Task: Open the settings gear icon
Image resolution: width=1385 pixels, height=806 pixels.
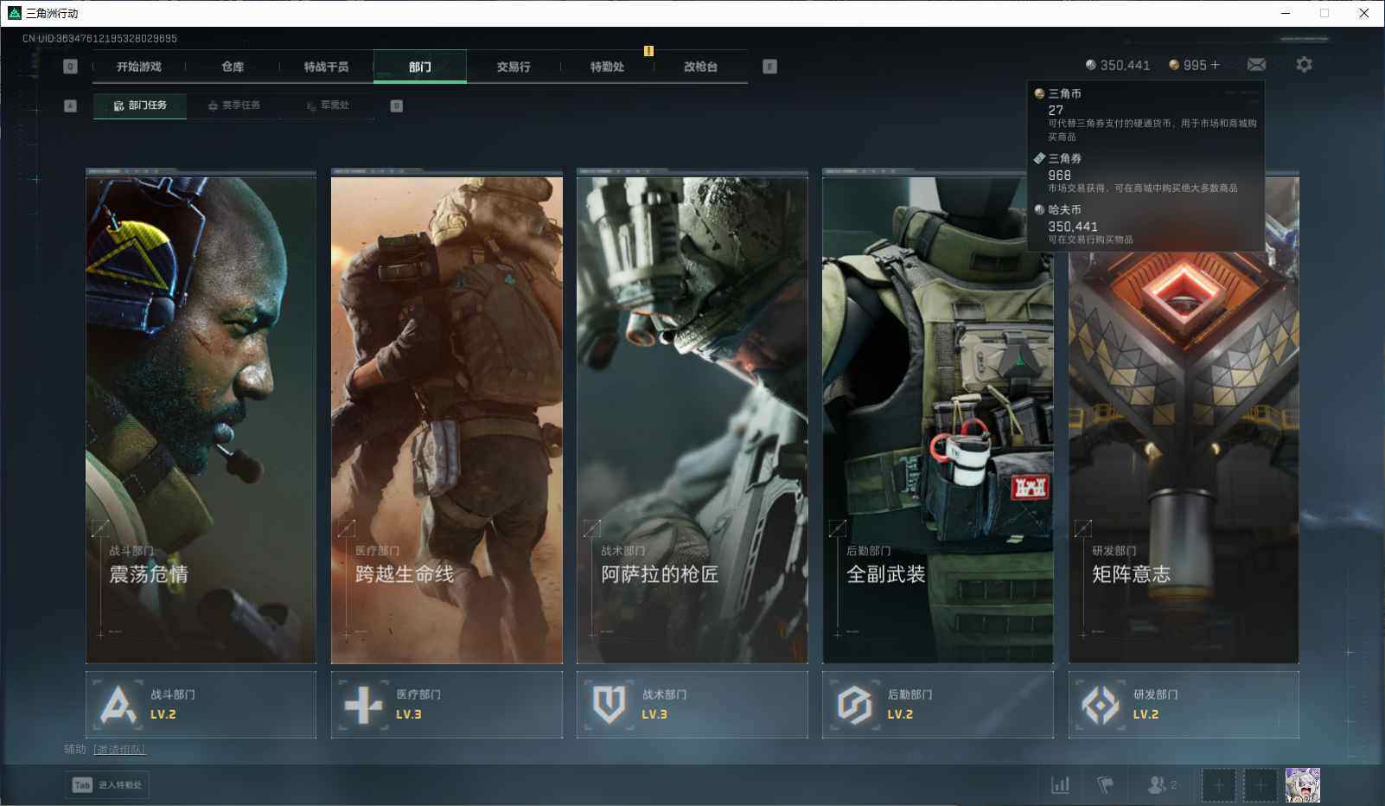Action: coord(1304,65)
